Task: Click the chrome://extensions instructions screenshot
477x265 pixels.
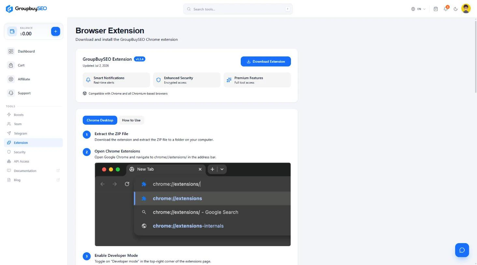Action: (193, 204)
